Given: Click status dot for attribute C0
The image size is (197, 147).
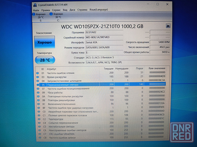Looking at the screenshot, I should (39, 112).
